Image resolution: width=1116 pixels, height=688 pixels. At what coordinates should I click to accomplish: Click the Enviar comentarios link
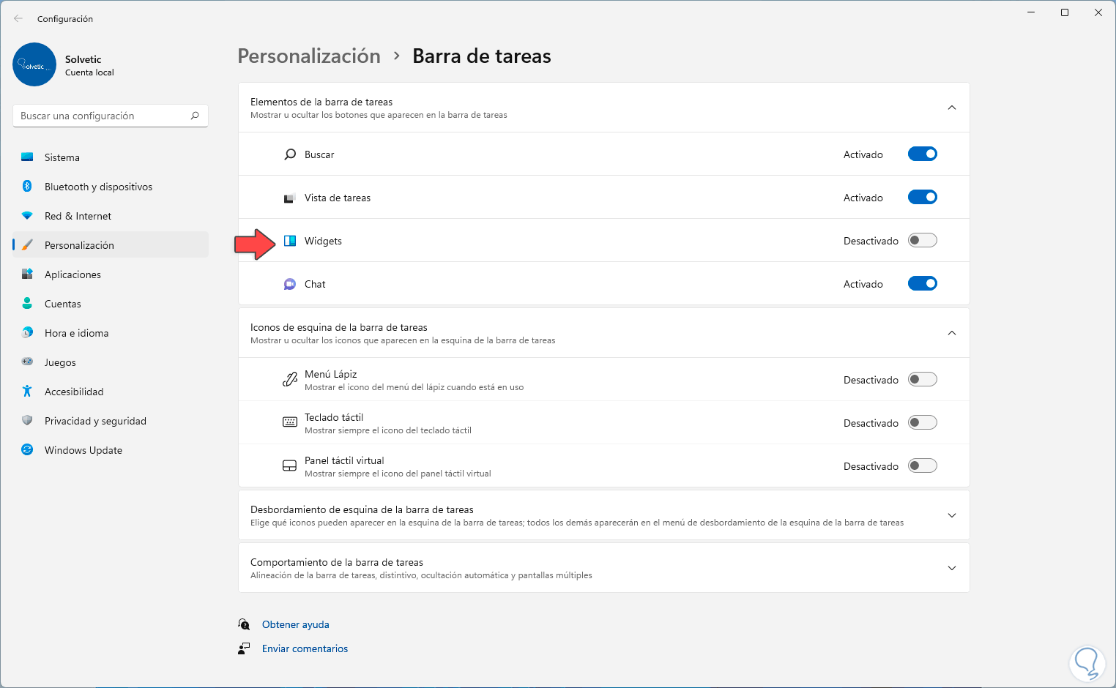tap(305, 648)
